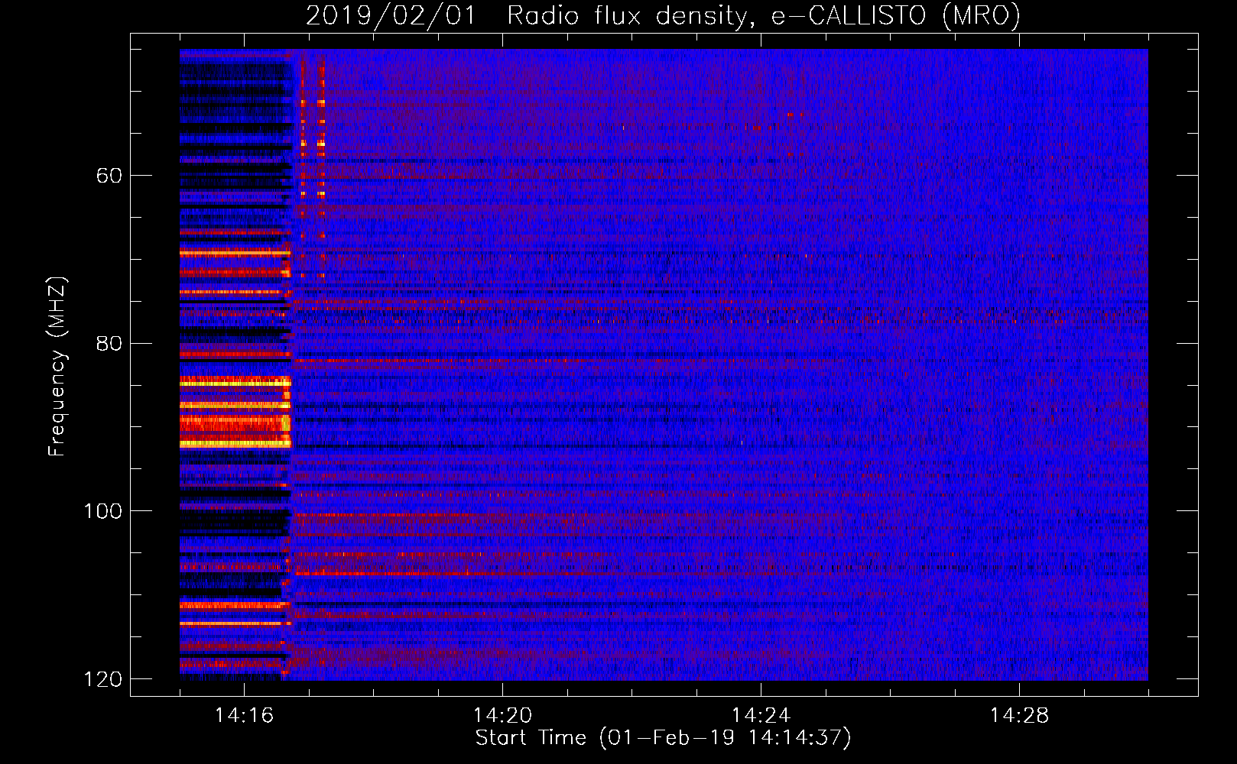Click the plot title mentioning e-CALLISTO (MRO)
Viewport: 1237px width, 764px height.
[663, 15]
